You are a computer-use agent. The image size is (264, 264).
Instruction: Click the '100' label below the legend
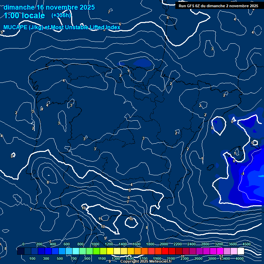[x=32, y=258]
